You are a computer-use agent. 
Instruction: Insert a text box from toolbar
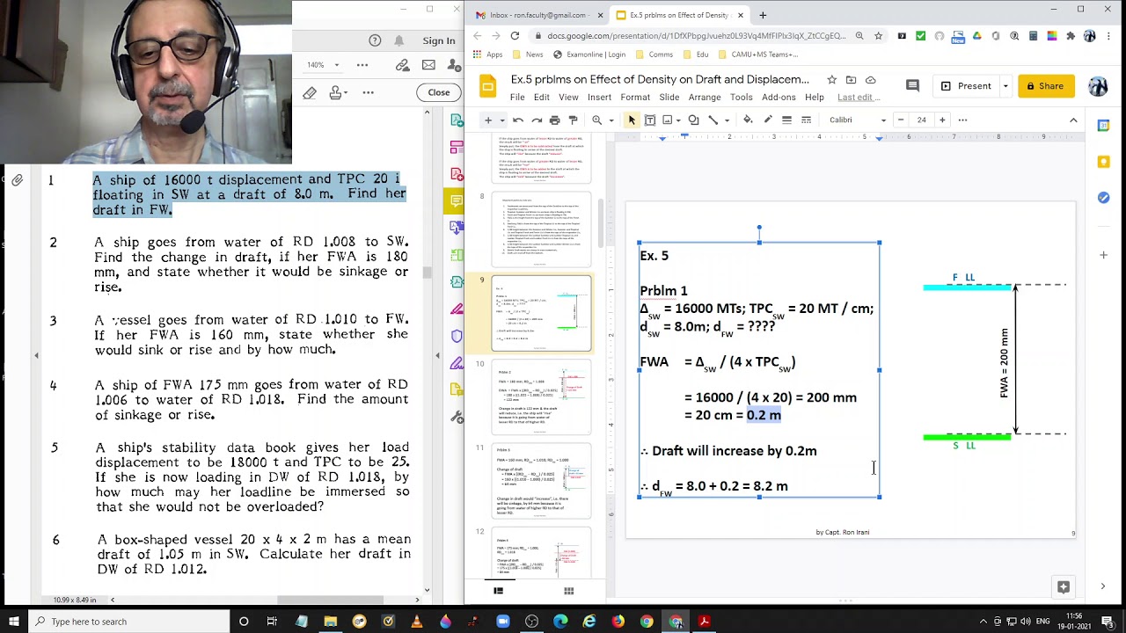coord(650,120)
